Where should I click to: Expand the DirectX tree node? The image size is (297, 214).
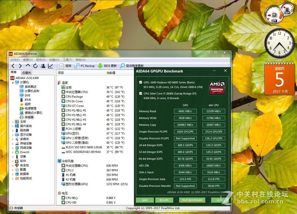click(13, 152)
